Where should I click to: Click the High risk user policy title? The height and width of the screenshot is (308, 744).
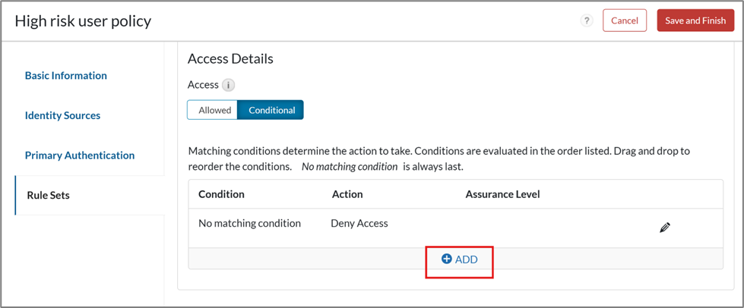point(83,20)
